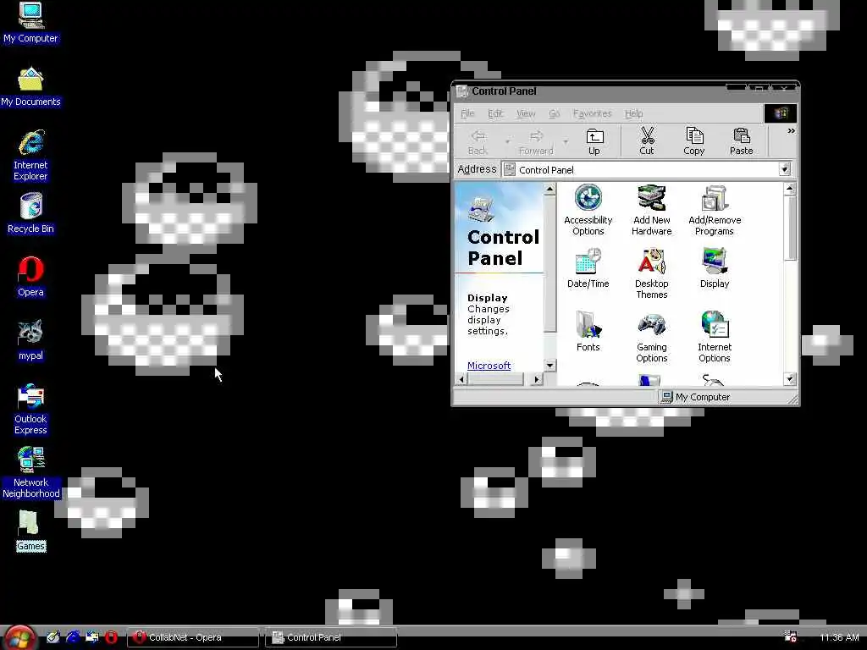
Task: Select the mypal raccoon desktop icon
Action: pyautogui.click(x=30, y=340)
